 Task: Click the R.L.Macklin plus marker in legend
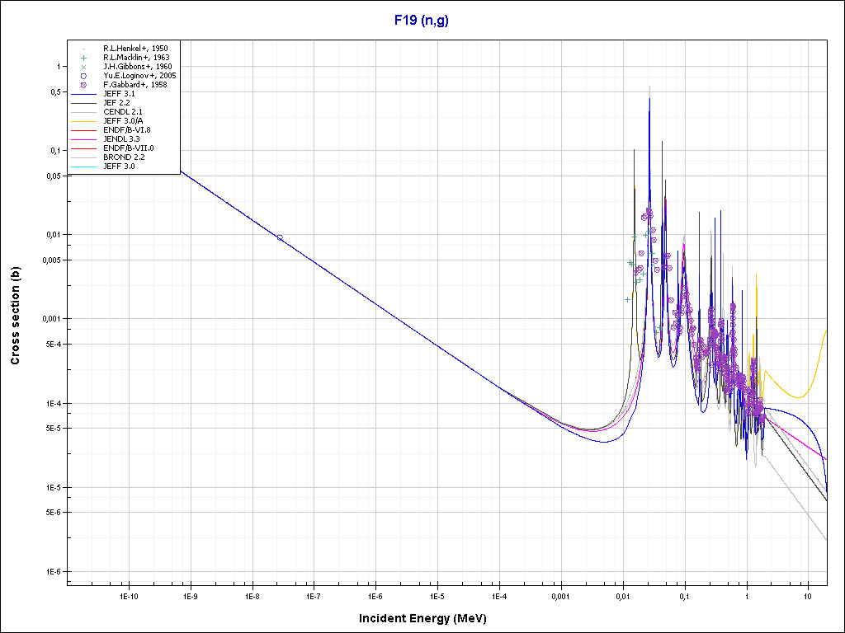(84, 58)
